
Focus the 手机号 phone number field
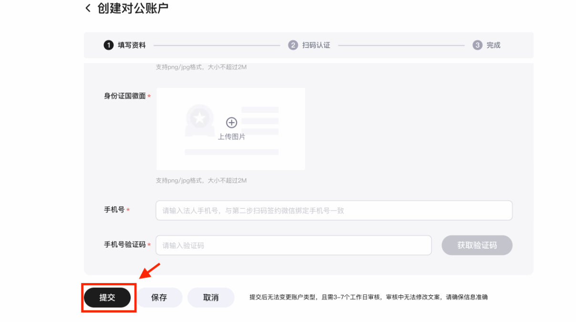point(334,210)
